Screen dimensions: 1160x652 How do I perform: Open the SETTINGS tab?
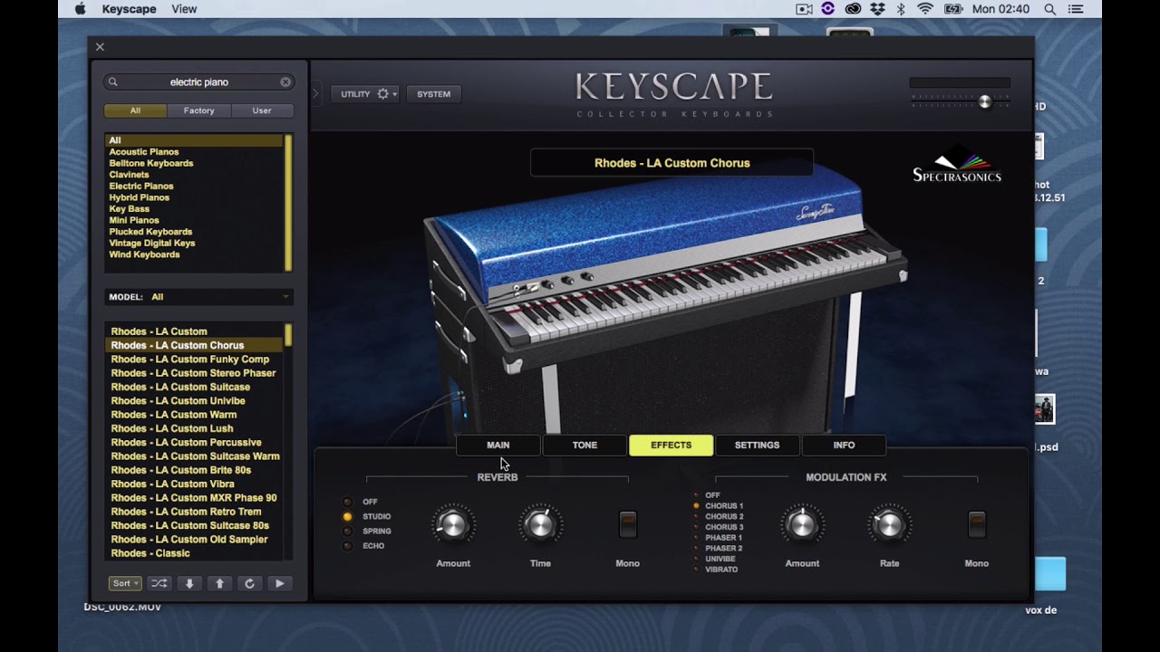pos(757,445)
